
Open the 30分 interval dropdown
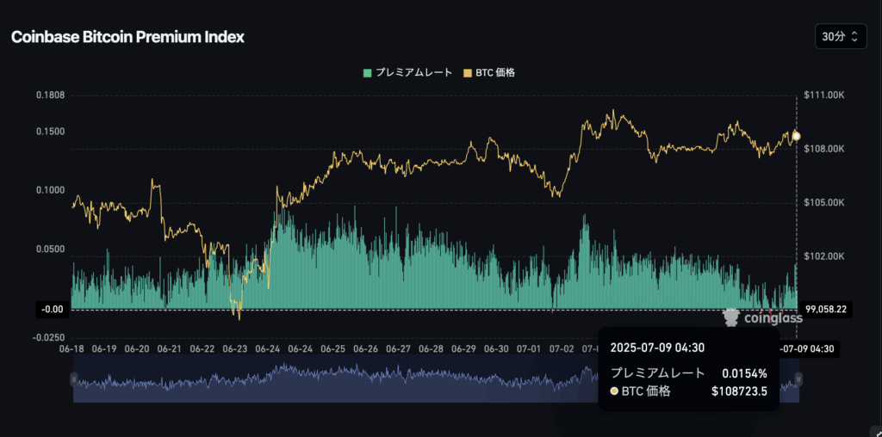(x=841, y=37)
